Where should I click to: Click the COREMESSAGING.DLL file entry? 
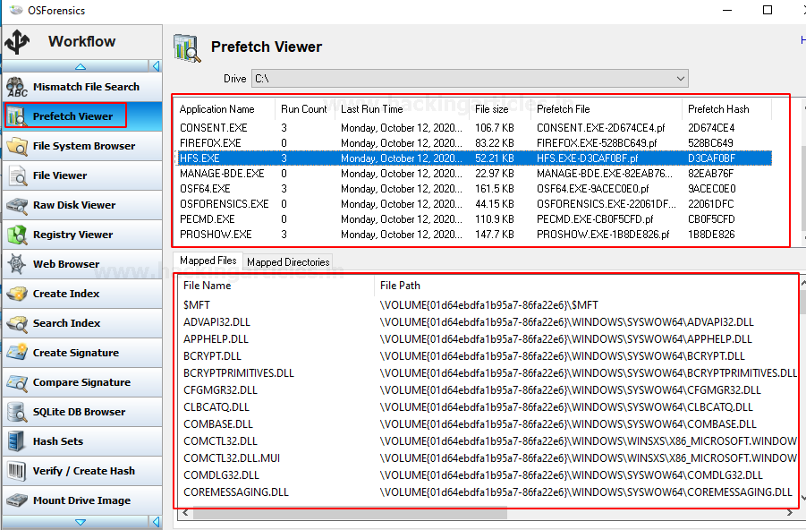[x=236, y=492]
